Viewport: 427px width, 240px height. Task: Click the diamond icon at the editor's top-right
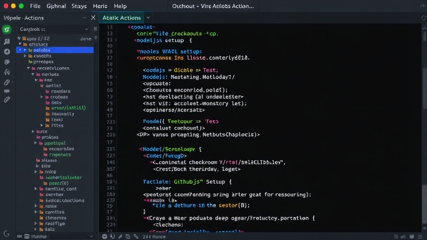tap(424, 18)
